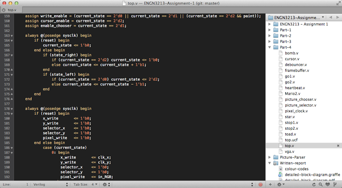This screenshot has width=342, height=188.
Task: Open the colour-codes file
Action: pyautogui.click(x=296, y=169)
